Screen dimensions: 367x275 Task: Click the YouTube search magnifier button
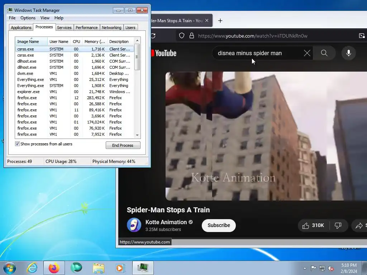324,53
